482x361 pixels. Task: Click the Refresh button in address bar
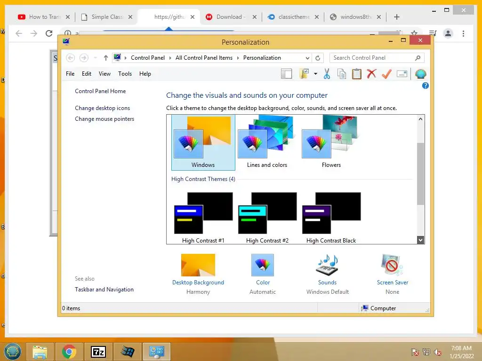click(x=318, y=58)
